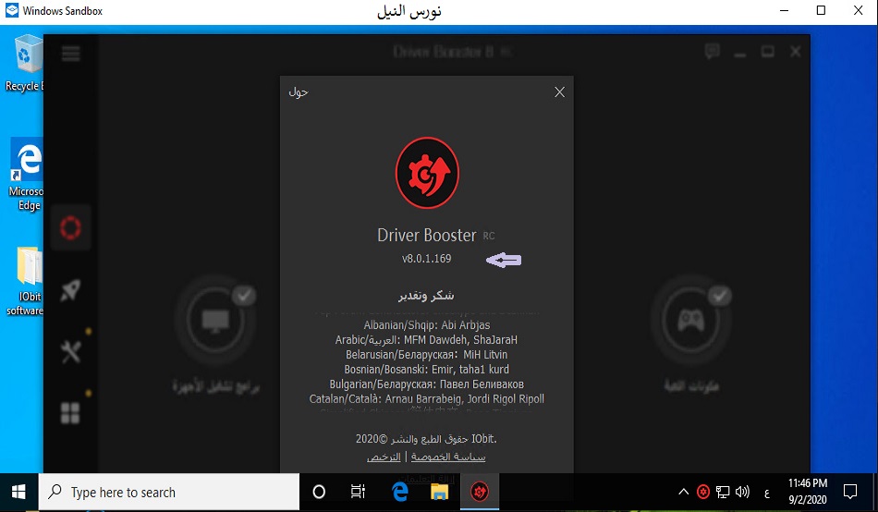Screen dimensions: 878x512
Task: Click the Windows Start button
Action: pyautogui.click(x=18, y=492)
